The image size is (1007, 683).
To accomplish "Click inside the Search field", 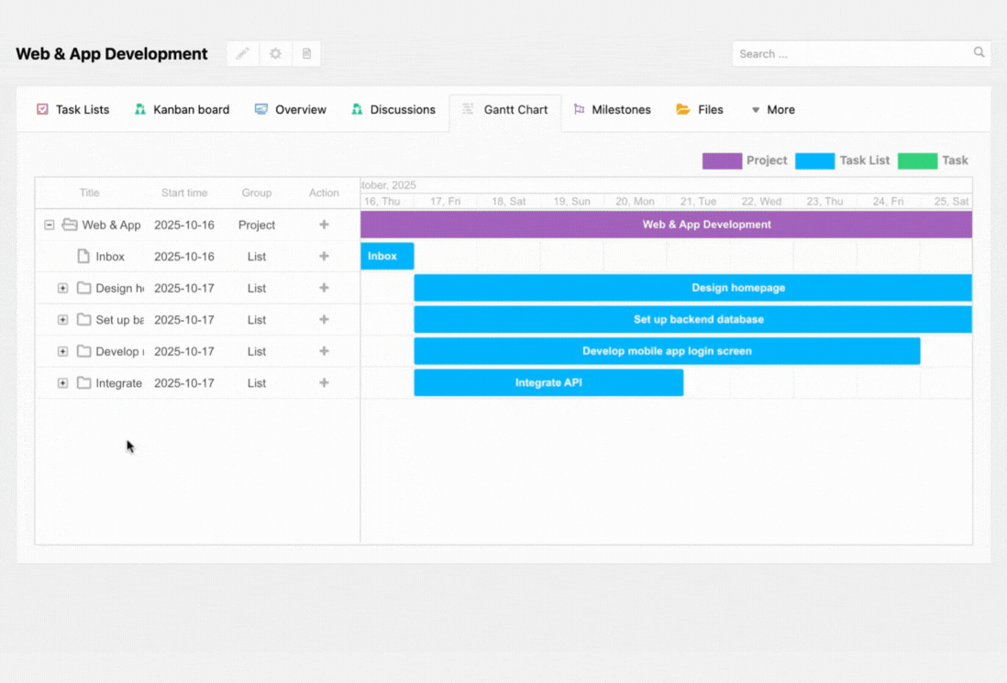I will pyautogui.click(x=853, y=53).
